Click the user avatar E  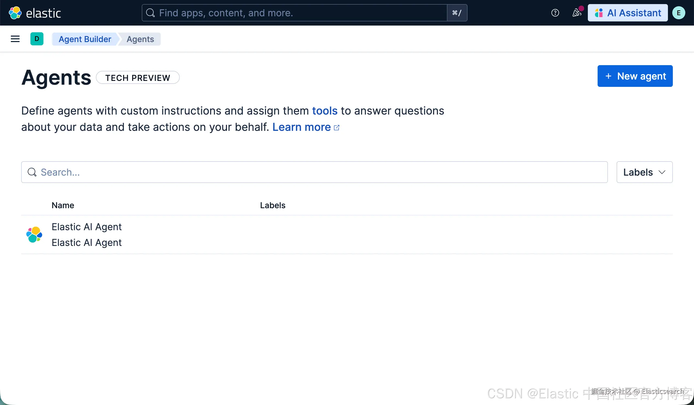(x=678, y=13)
